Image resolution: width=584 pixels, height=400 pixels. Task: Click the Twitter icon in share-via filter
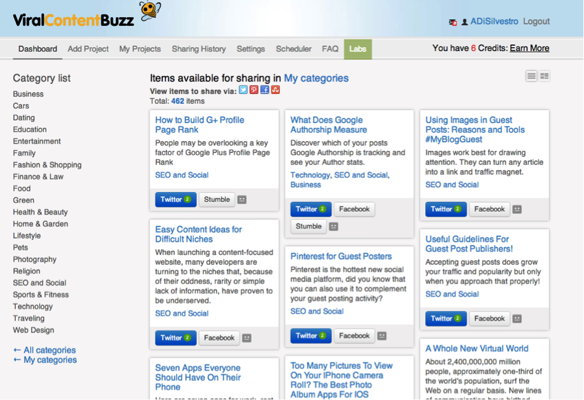(243, 90)
